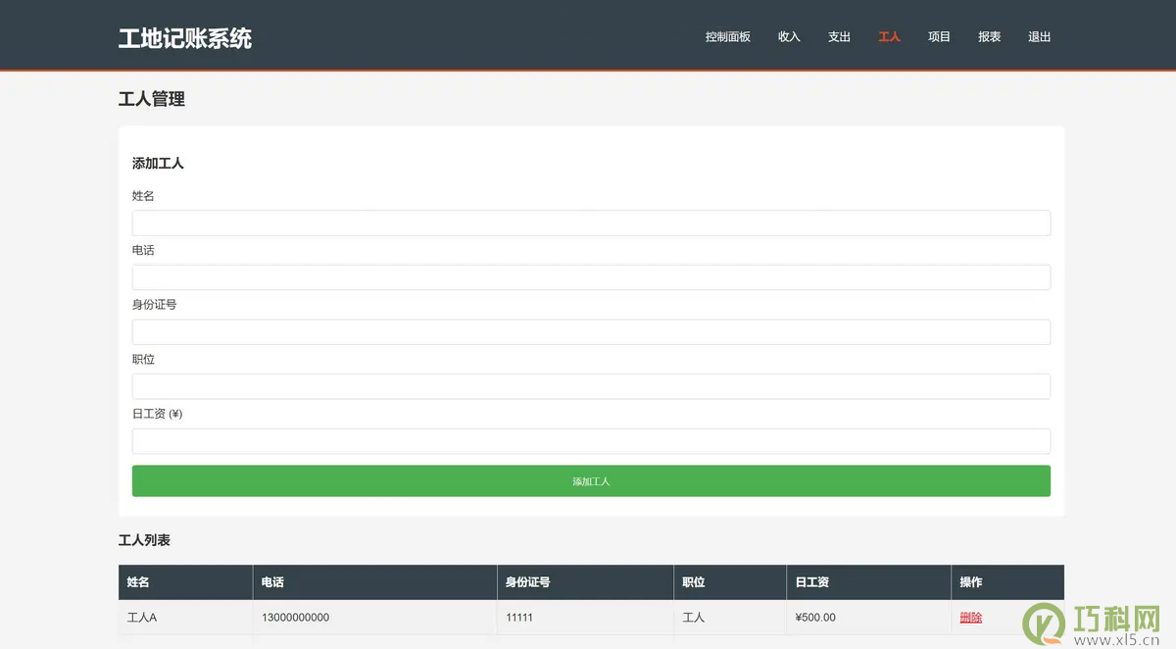Screen dimensions: 1176x649
Task: Select the highlighted 工人 nav item
Action: click(x=889, y=36)
